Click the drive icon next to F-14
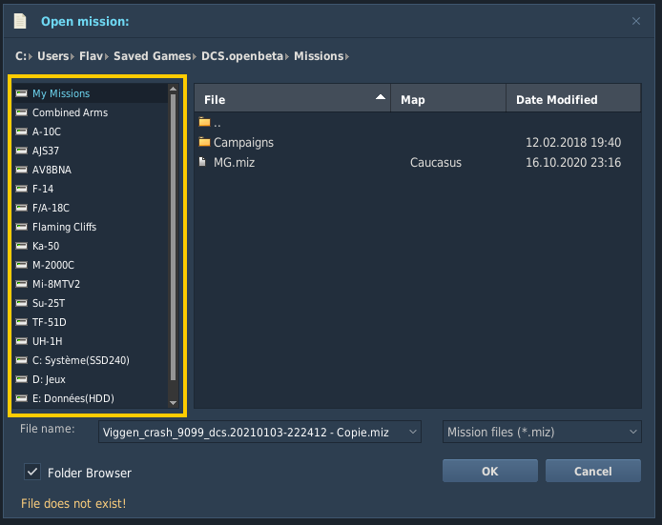 (22, 189)
